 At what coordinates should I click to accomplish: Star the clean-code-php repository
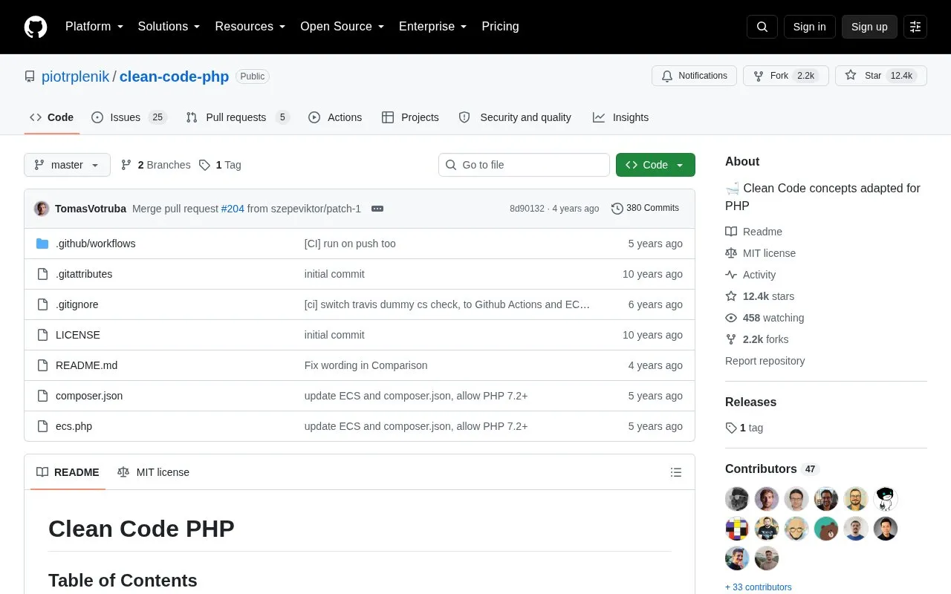[880, 76]
